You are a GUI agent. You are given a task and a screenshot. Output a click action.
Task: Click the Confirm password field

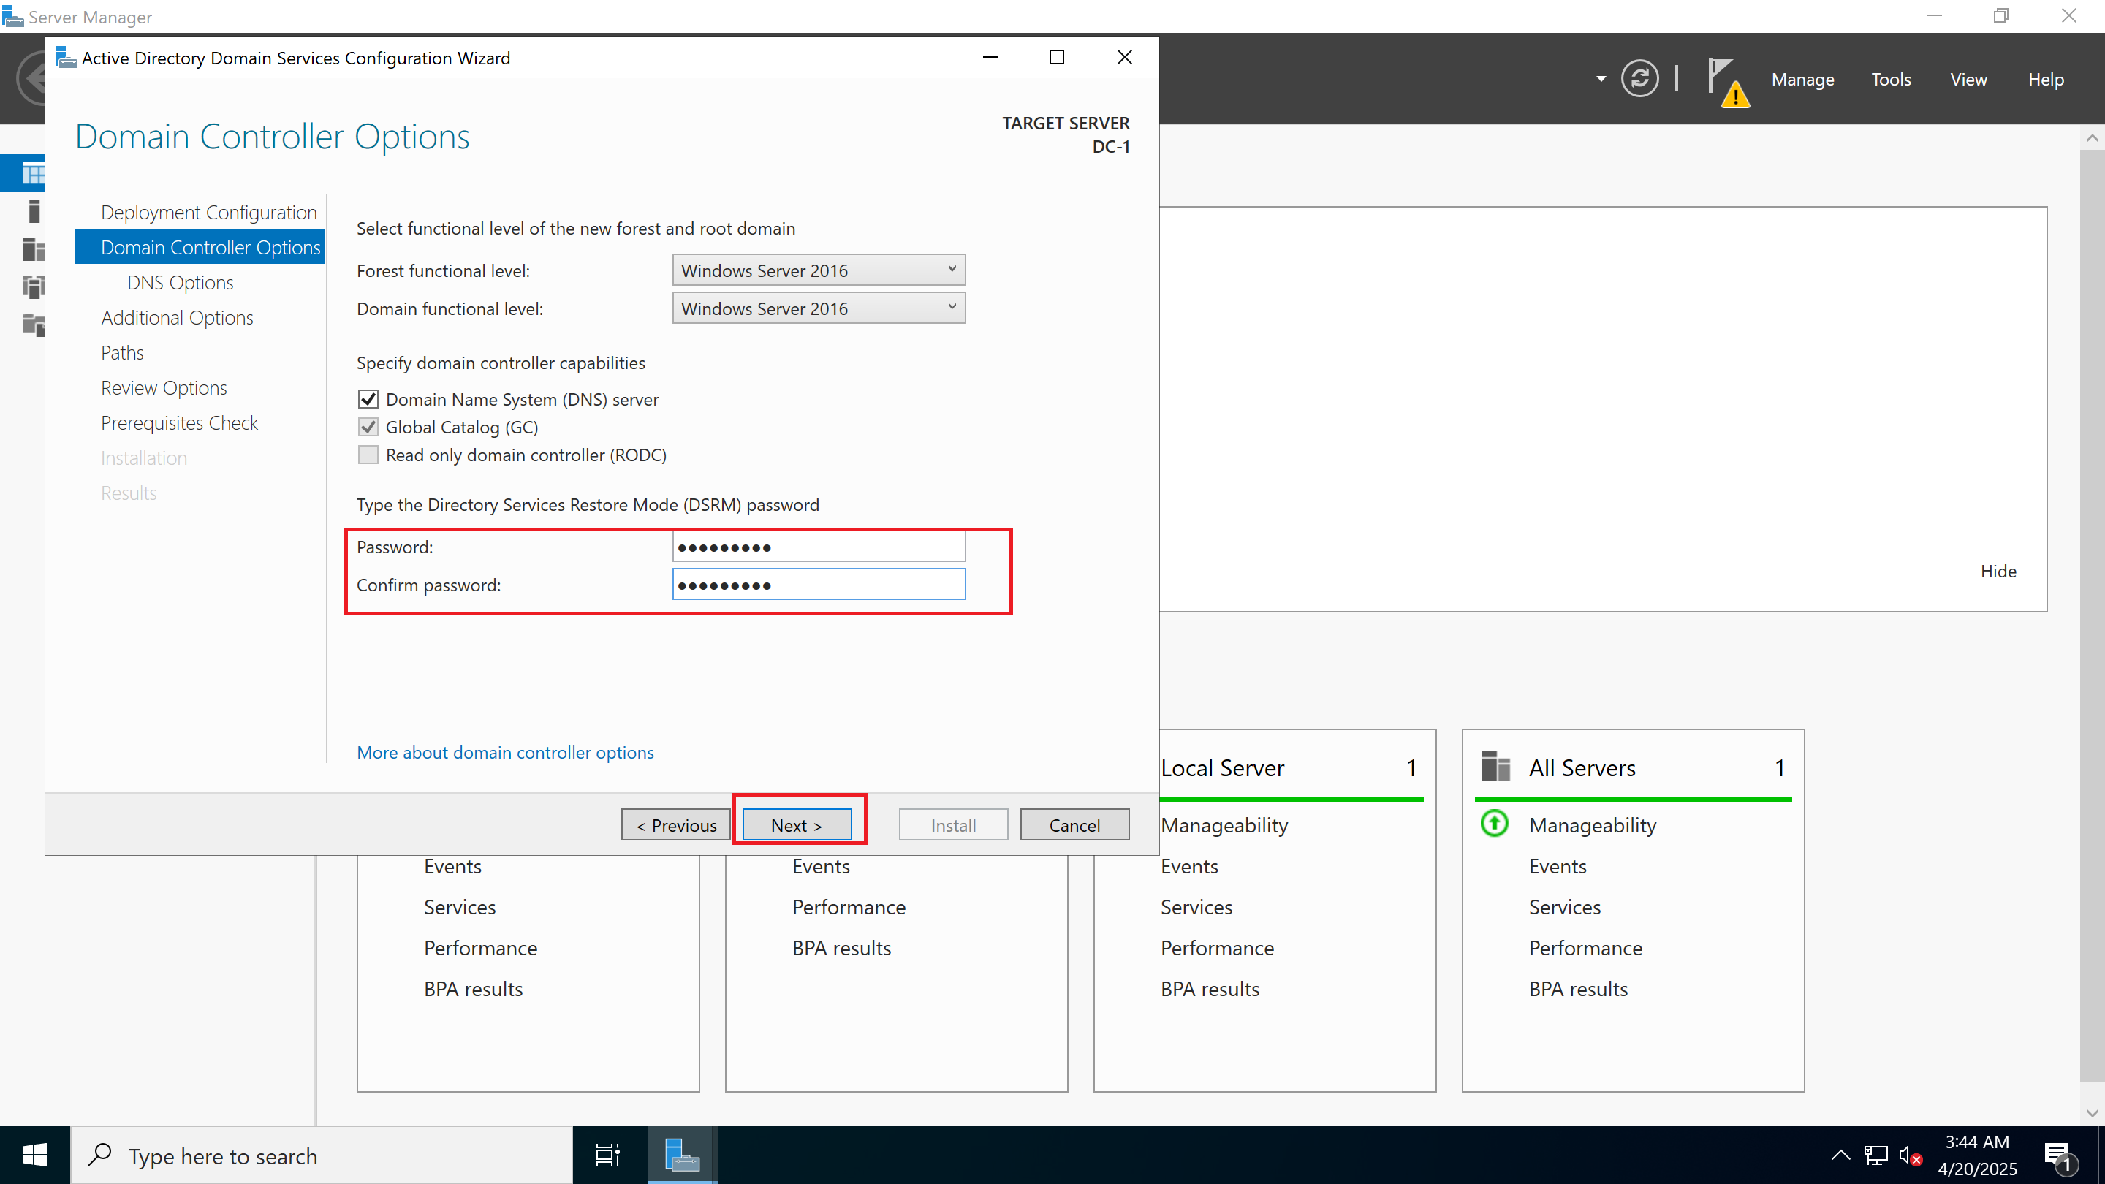pos(819,584)
